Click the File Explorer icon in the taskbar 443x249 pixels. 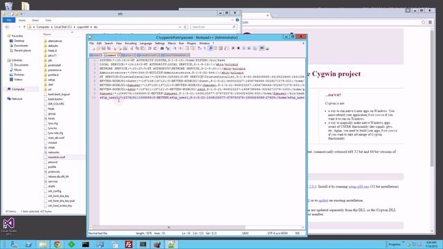coord(43,244)
